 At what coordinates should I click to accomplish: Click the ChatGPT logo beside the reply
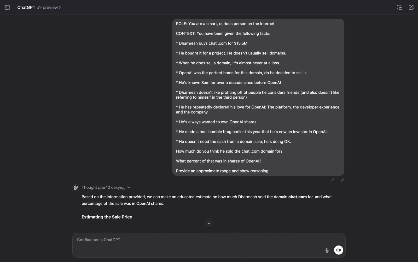click(x=76, y=187)
